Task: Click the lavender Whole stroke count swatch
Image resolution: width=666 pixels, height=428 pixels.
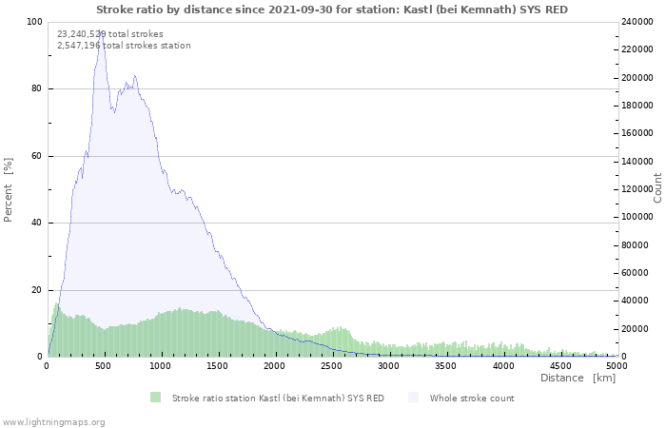Action: [x=413, y=398]
